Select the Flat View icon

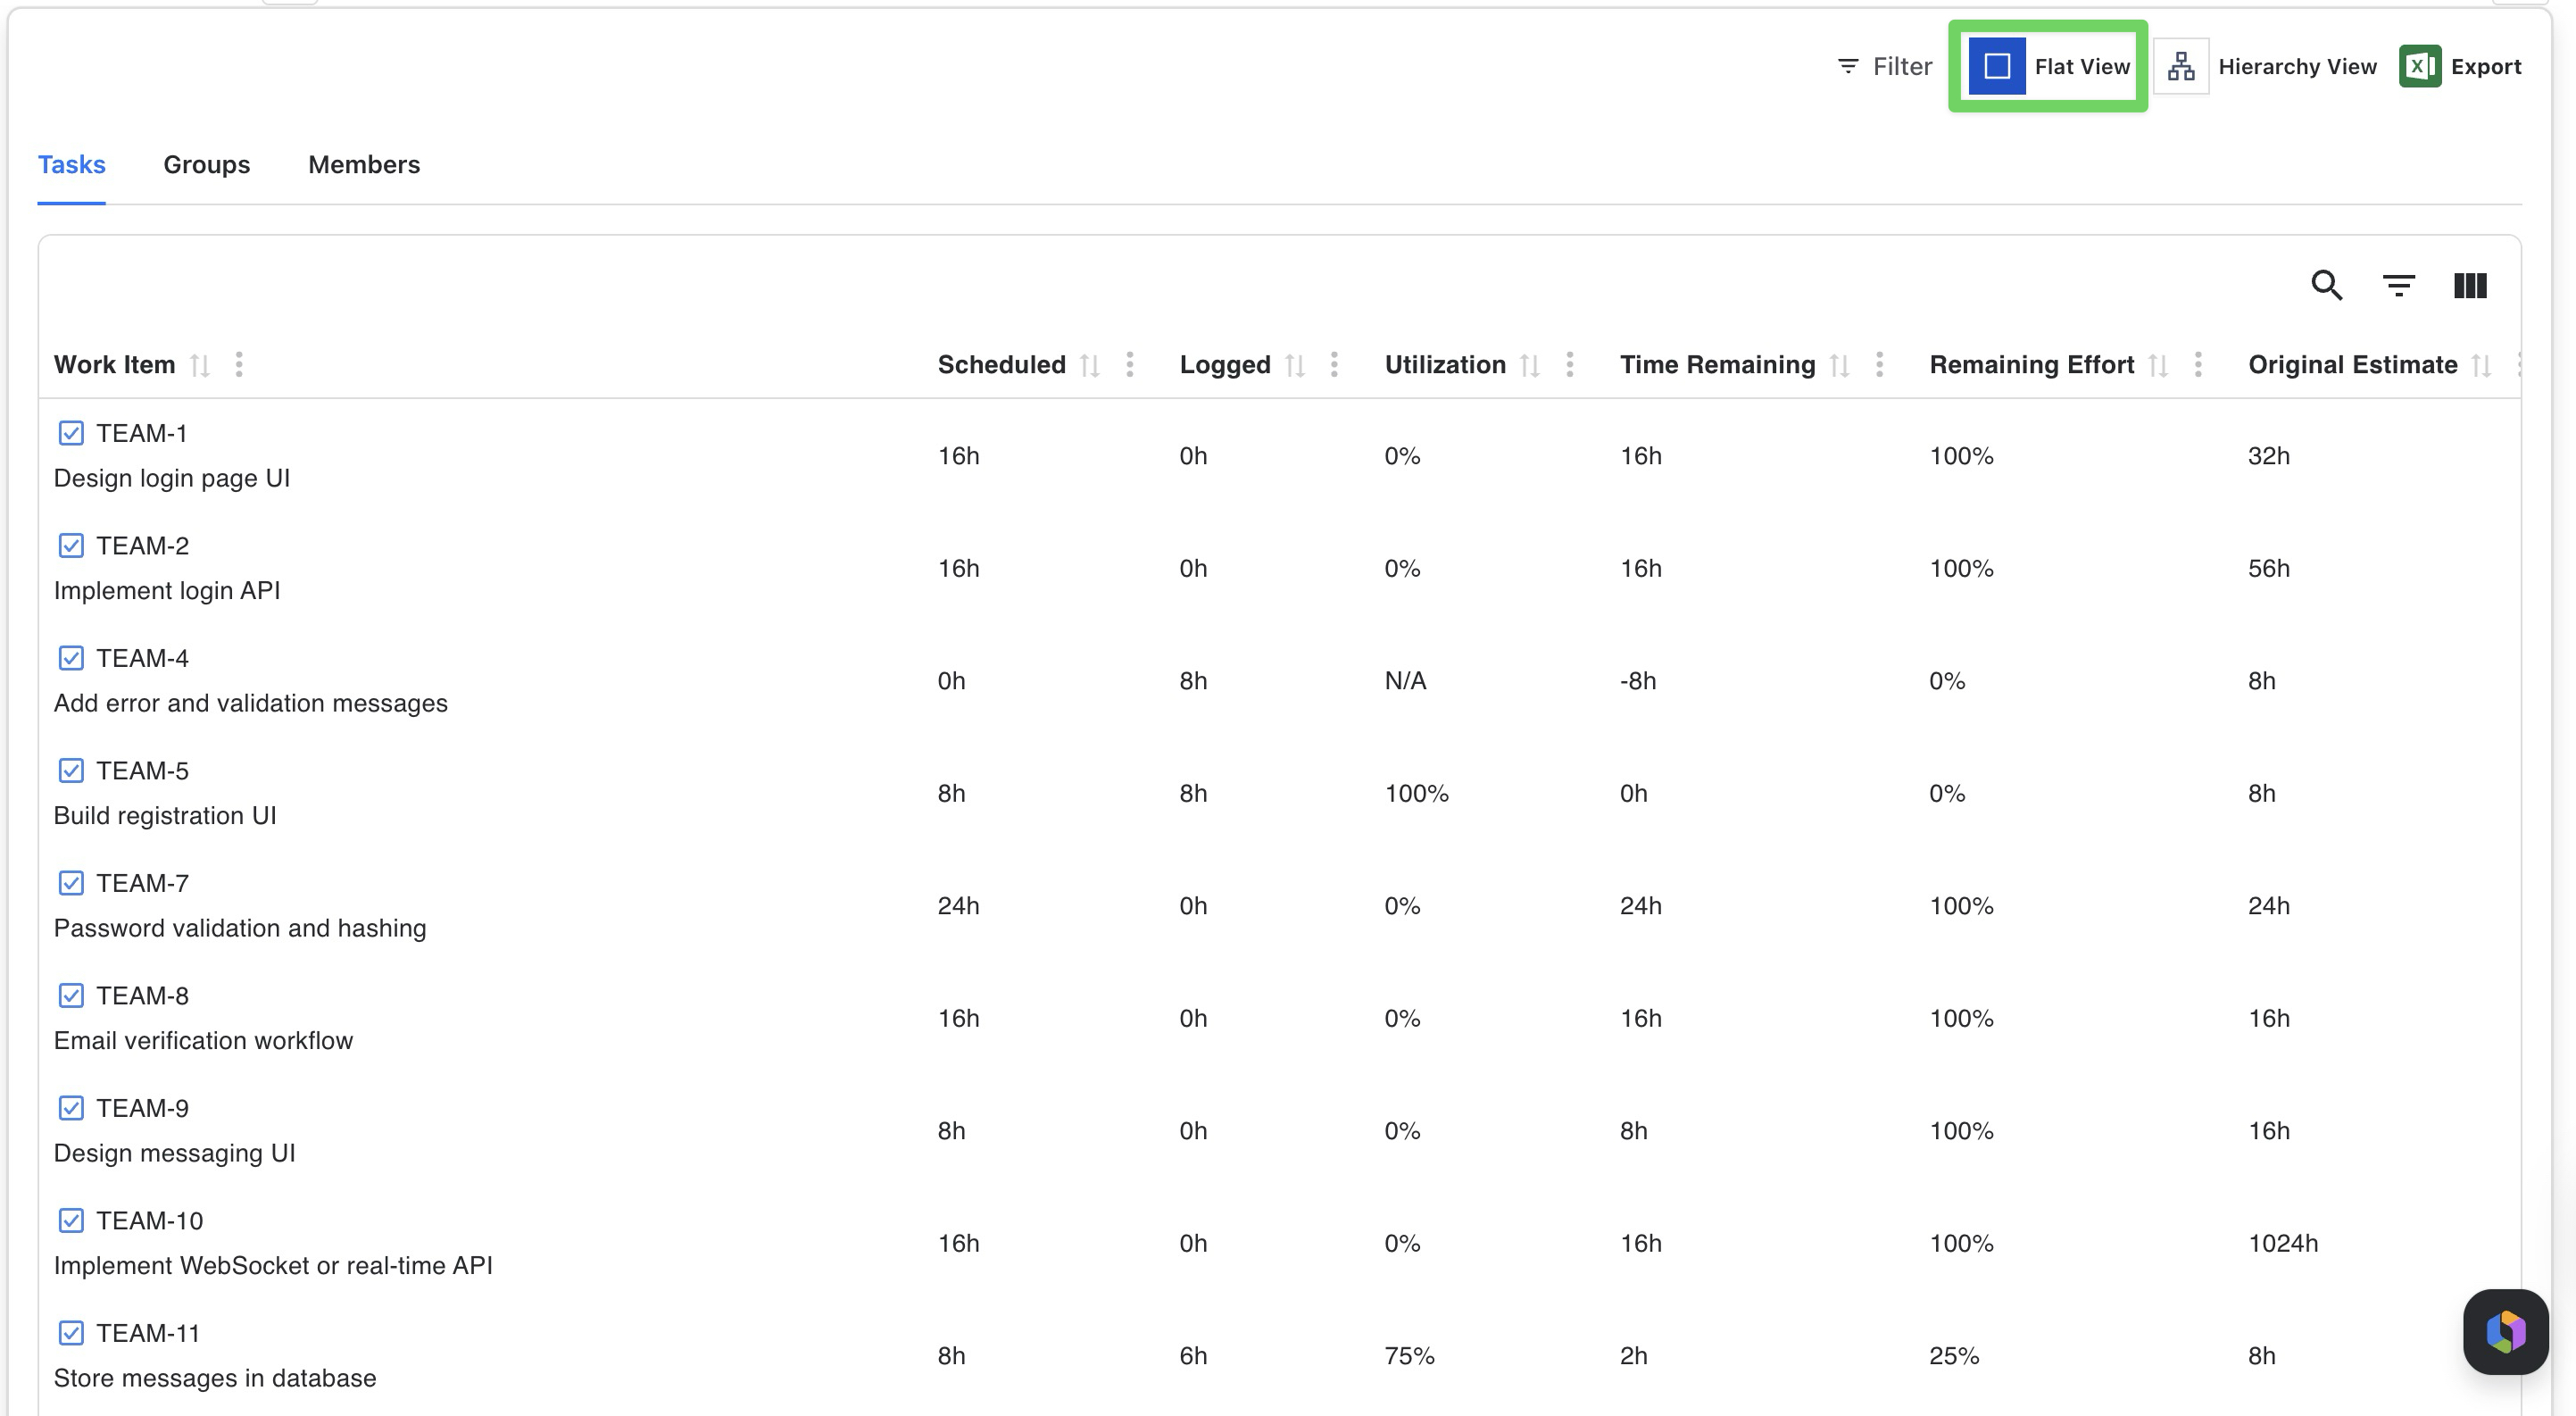1996,66
